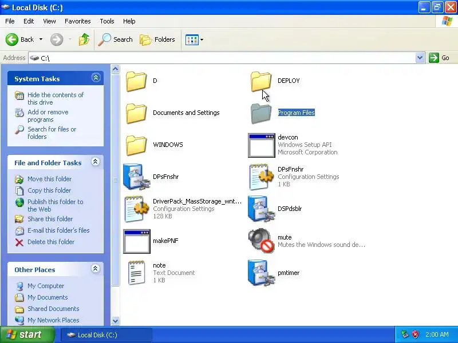
Task: Click the Program Files label text
Action: (296, 113)
